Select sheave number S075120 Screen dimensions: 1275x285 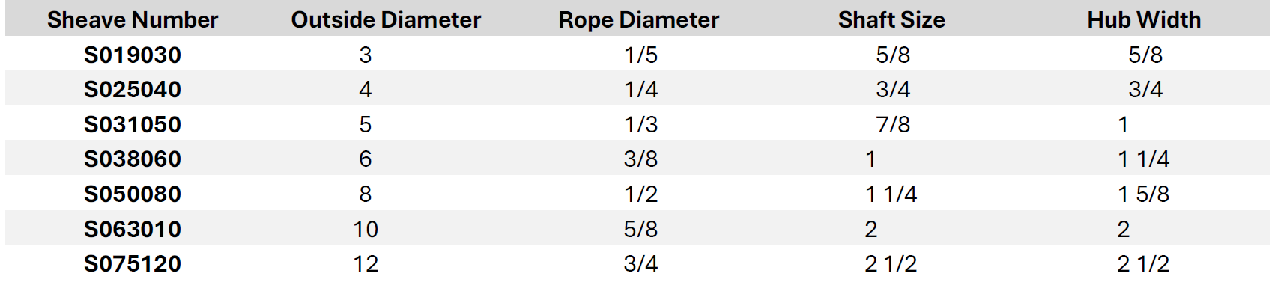133,264
